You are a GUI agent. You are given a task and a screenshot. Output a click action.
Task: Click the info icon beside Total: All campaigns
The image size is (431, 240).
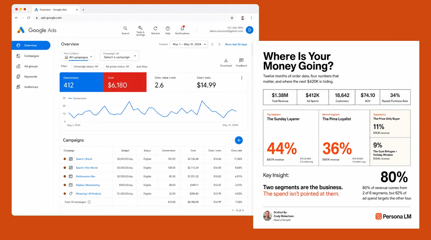point(89,202)
